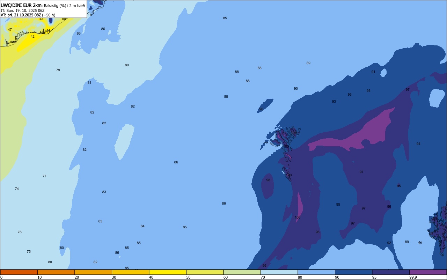This screenshot has width=447, height=280.
Task: Click the humidity value '74' on the map
Action: [17, 189]
